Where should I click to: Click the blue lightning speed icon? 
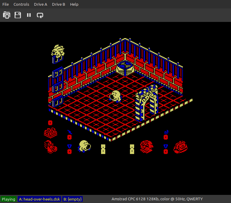[x=69, y=132]
